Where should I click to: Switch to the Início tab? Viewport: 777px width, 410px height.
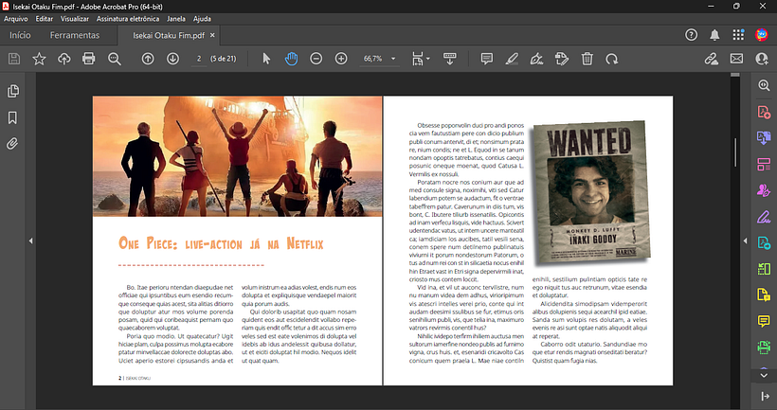pyautogui.click(x=20, y=35)
